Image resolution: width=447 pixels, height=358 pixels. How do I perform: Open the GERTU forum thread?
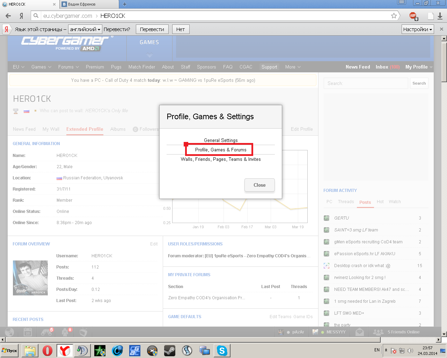click(342, 218)
